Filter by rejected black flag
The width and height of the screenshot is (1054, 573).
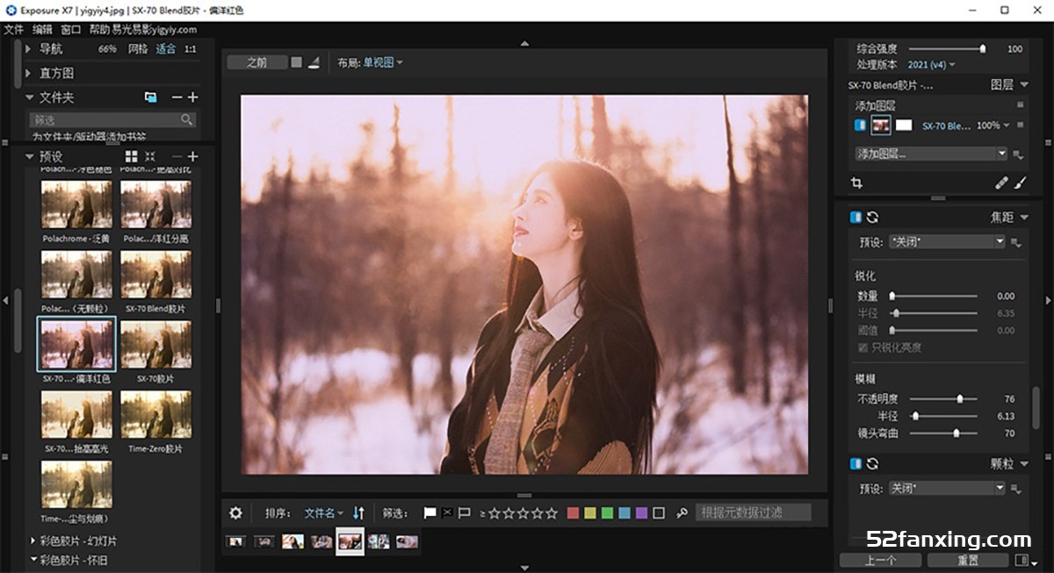click(x=447, y=512)
